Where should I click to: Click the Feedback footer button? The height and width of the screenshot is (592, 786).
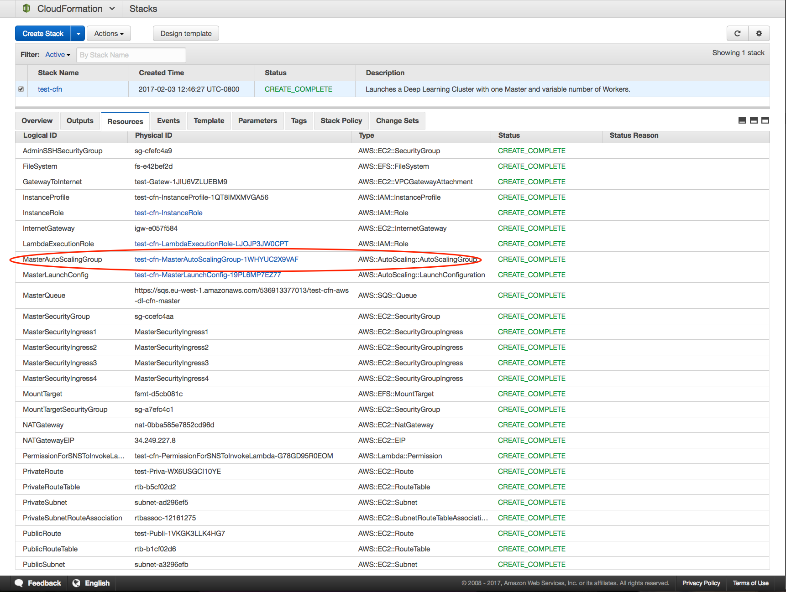pyautogui.click(x=38, y=583)
